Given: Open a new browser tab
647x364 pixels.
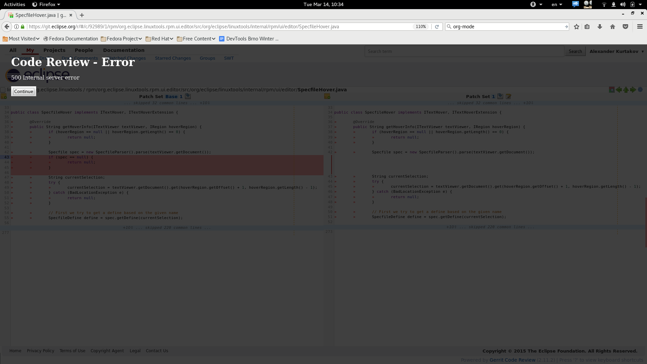Looking at the screenshot, I should pyautogui.click(x=82, y=15).
